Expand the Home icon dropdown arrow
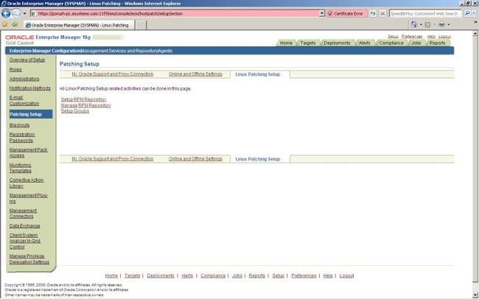 tap(421, 24)
